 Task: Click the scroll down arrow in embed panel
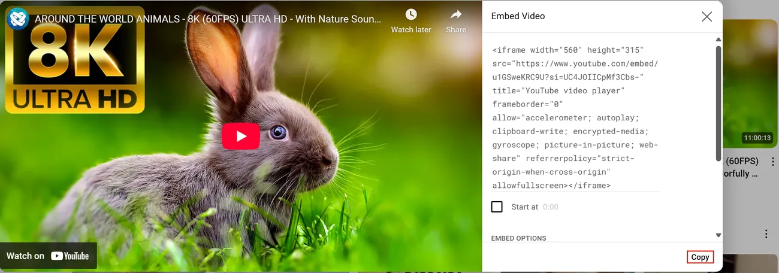[718, 235]
